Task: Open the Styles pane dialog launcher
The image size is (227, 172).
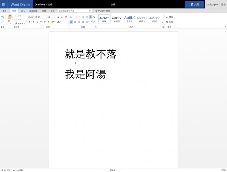Action: pos(163,27)
